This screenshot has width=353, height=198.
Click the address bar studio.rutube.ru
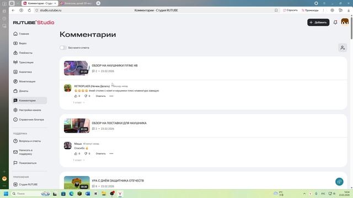[x=51, y=10]
